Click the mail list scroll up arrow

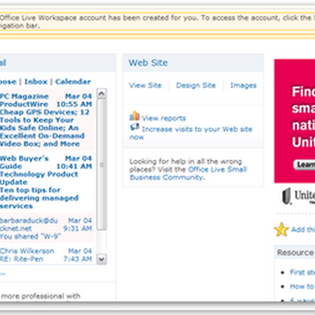point(102,93)
